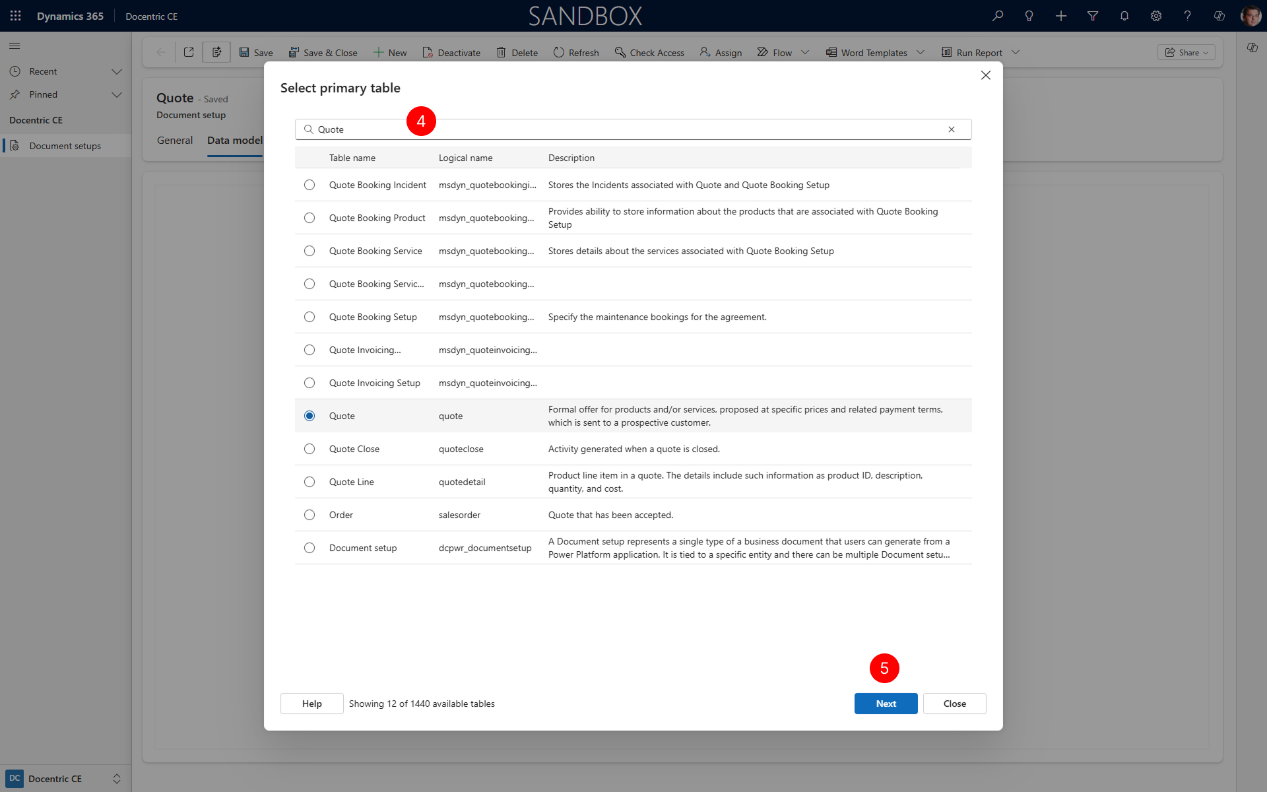Open record in new window icon
The image size is (1267, 792).
pyautogui.click(x=189, y=52)
